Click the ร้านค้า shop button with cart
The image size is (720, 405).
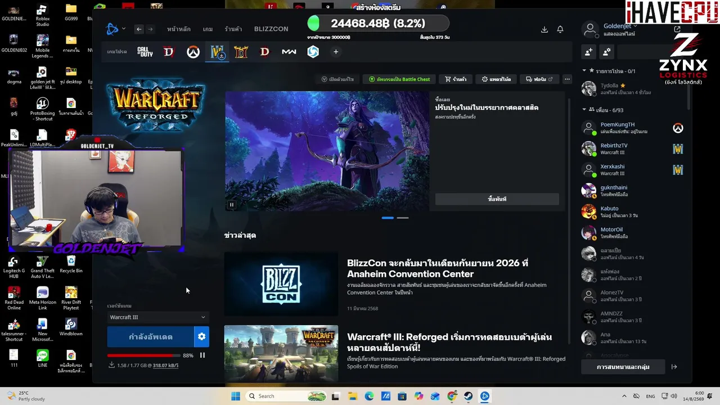(456, 79)
